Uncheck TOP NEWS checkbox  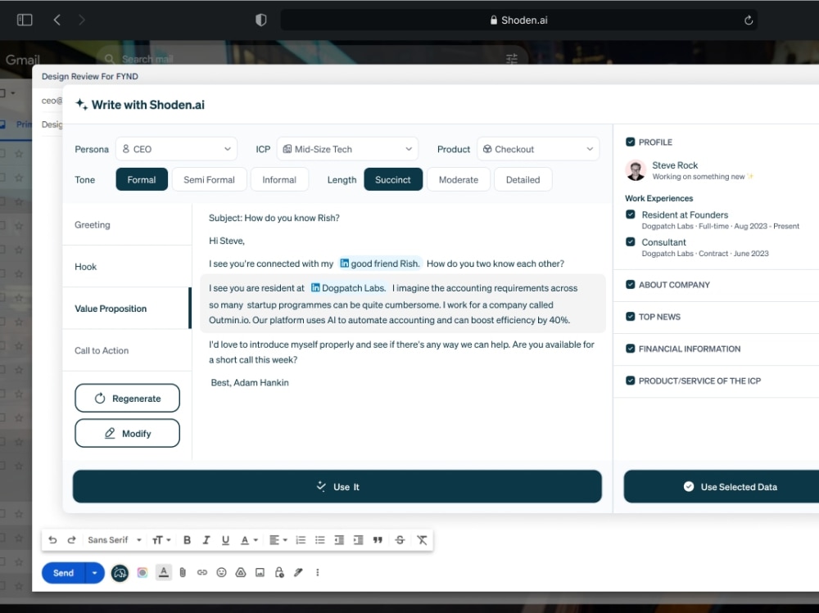click(631, 317)
